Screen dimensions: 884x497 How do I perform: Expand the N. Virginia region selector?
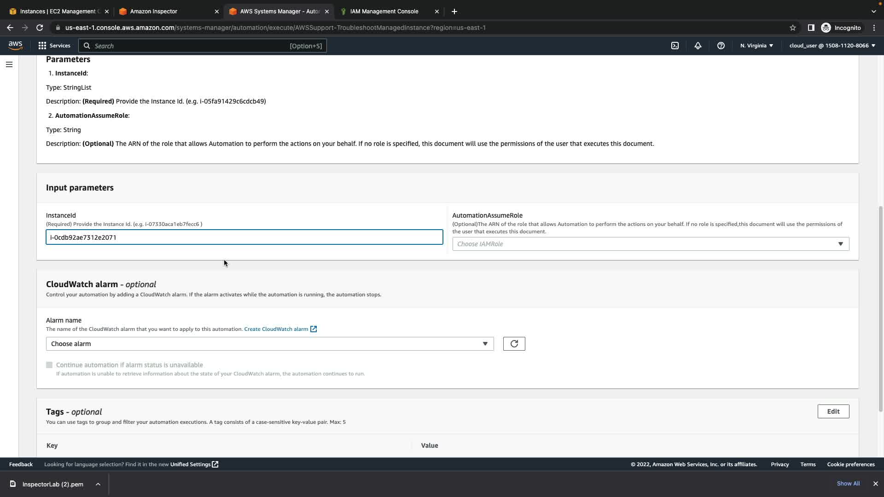(756, 46)
